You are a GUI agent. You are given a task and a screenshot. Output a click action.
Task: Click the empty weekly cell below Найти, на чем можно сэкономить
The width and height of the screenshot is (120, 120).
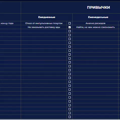pos(95,31)
